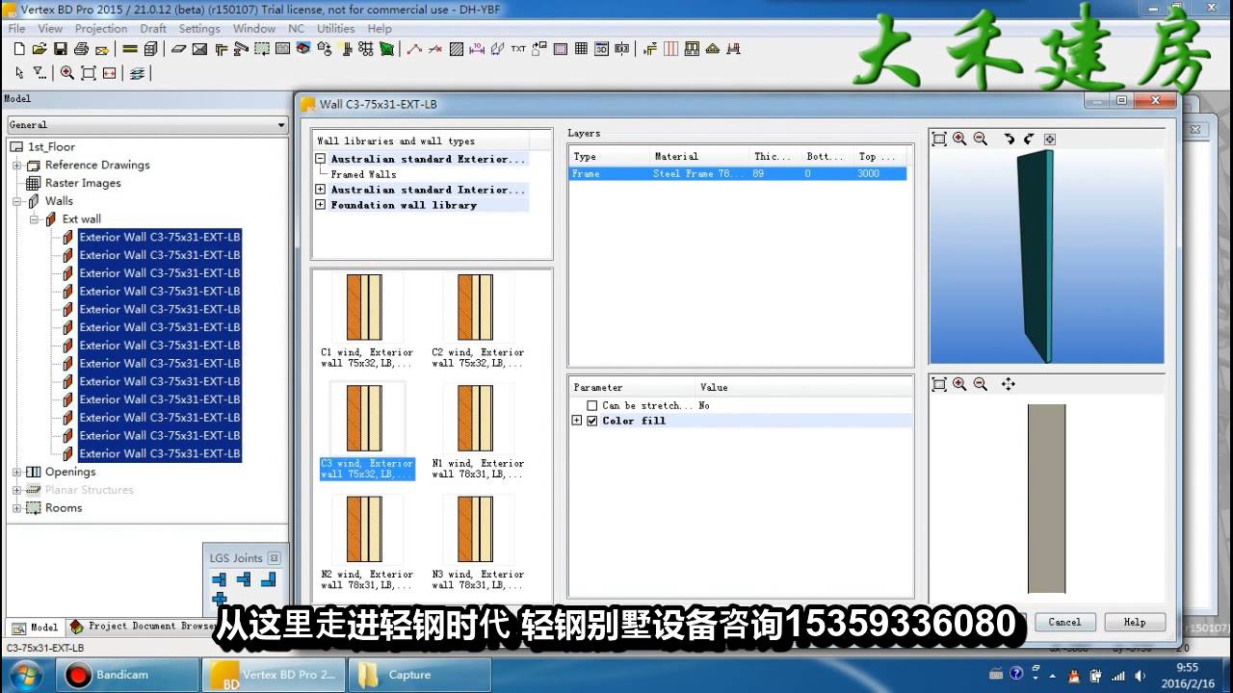
Task: Click first T-joint icon in LGS Joints
Action: [220, 579]
